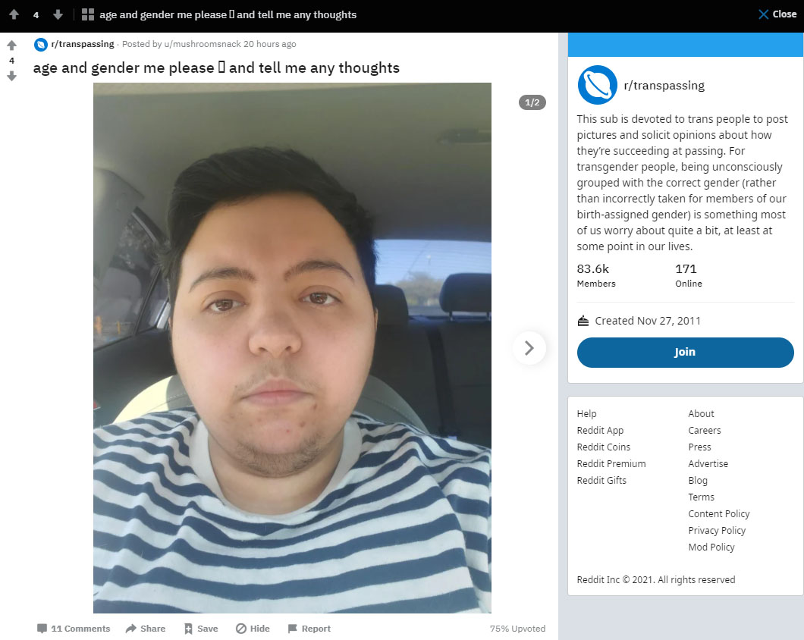The width and height of the screenshot is (804, 640).
Task: Report this post
Action: [309, 628]
